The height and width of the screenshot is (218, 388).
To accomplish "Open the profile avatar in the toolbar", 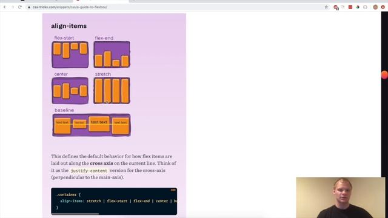I will pyautogui.click(x=375, y=7).
